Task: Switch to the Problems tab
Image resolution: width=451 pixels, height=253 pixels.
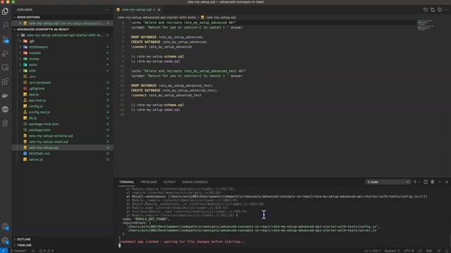Action: 149,182
